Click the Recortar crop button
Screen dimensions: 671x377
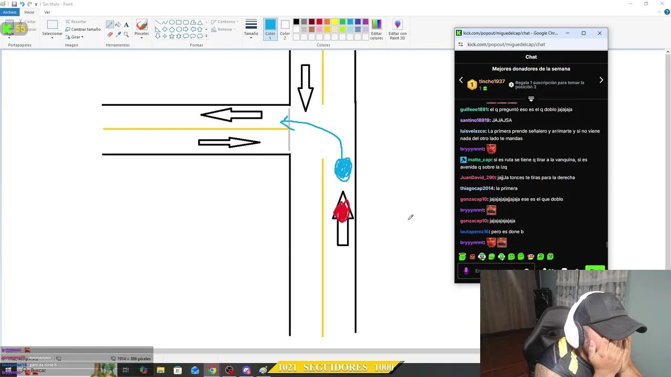coord(75,22)
